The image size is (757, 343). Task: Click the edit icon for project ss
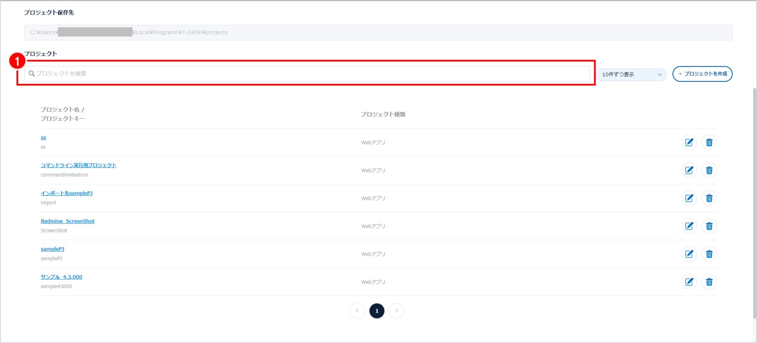[x=689, y=142]
